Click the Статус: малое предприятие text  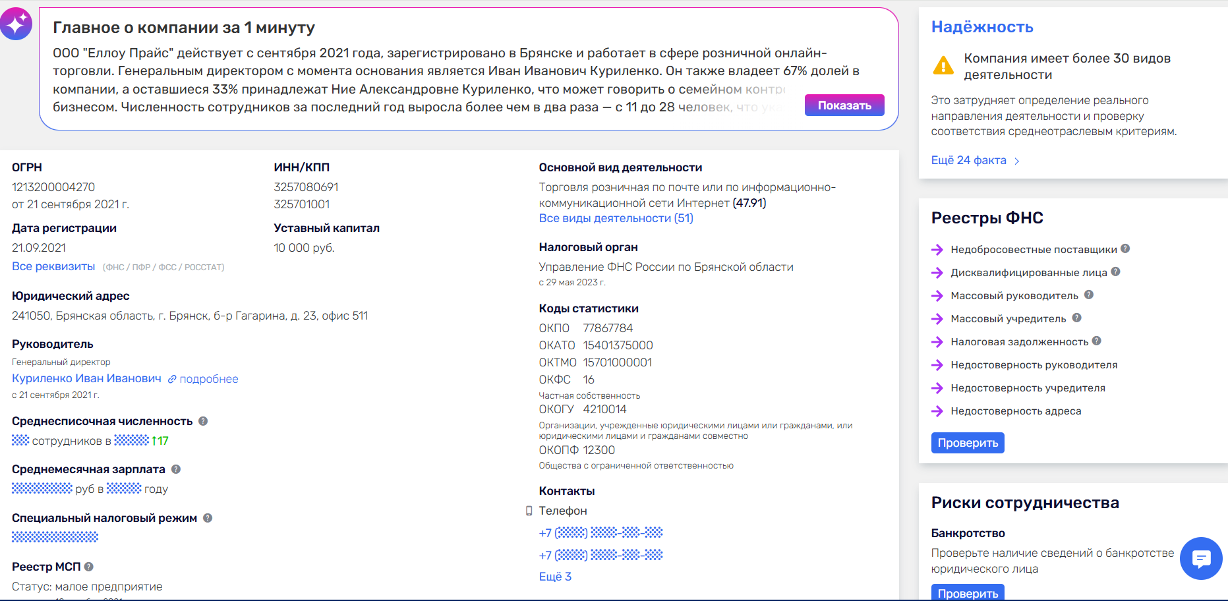87,587
